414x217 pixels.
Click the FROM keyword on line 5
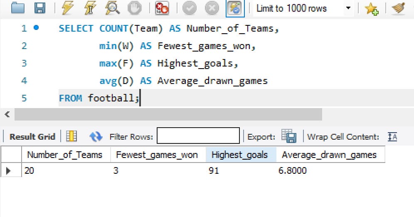click(71, 98)
